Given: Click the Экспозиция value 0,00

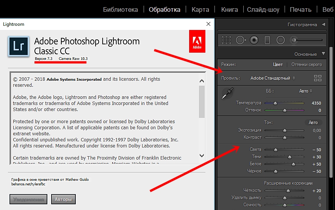Looking at the screenshot, I should pos(317,130).
